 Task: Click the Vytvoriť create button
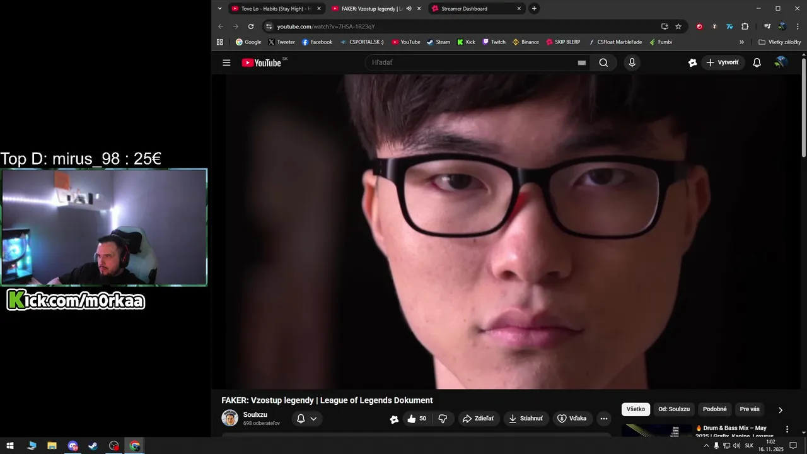click(723, 62)
